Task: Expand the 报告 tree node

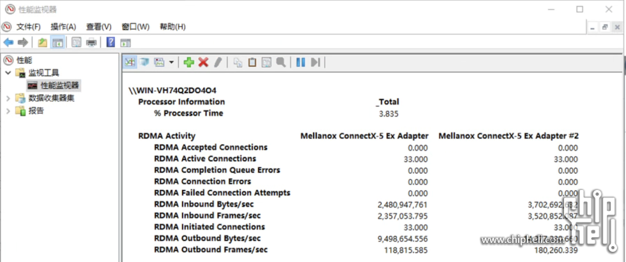Action: (x=8, y=111)
